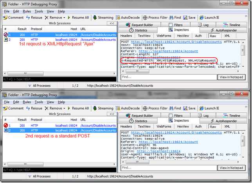The height and width of the screenshot is (183, 252).
Task: Click Resume All in bottom Fiddler window
Action: coord(78,108)
